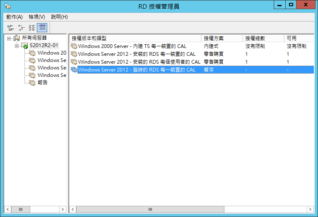Click the large icons view toolbar button
Image resolution: width=318 pixels, height=217 pixels.
(10, 28)
